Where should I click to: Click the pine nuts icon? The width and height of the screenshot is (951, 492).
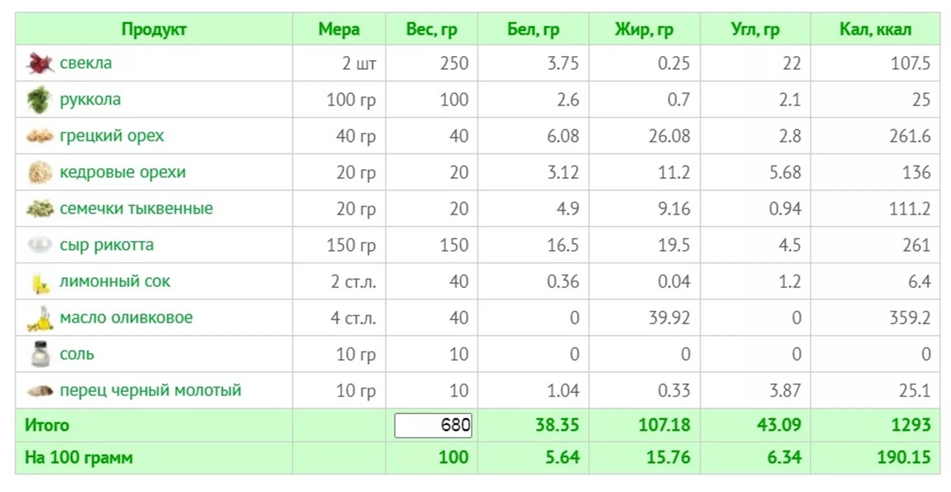coord(40,172)
